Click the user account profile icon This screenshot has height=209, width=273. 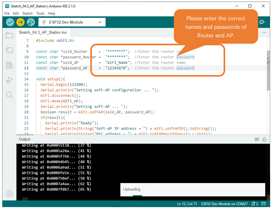[10, 194]
